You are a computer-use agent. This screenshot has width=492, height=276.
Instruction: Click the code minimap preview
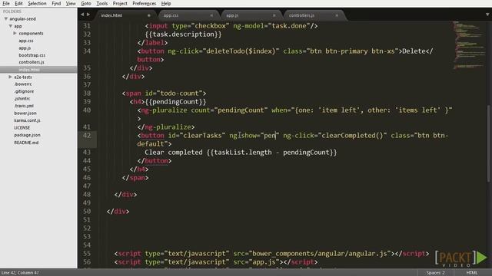(x=468, y=44)
